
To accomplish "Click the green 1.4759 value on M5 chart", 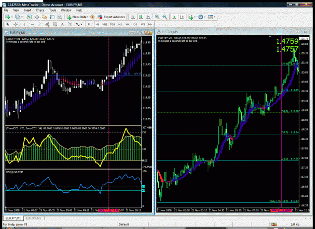I will click(287, 41).
